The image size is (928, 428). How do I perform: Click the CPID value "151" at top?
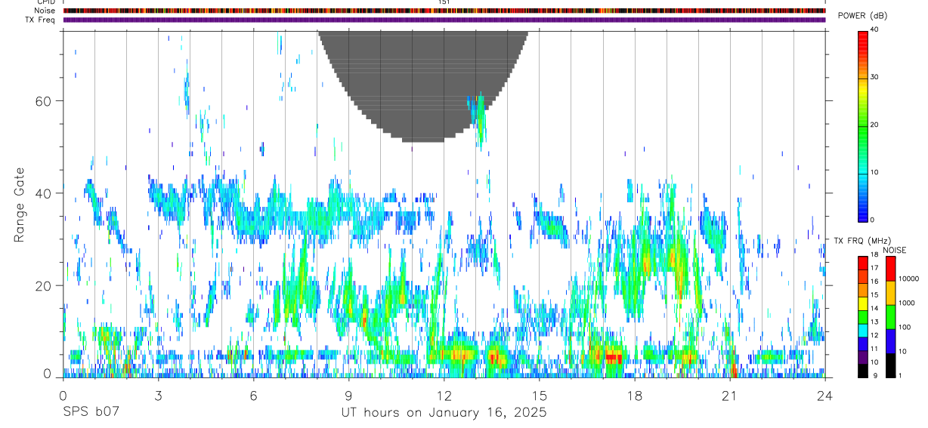pos(444,2)
